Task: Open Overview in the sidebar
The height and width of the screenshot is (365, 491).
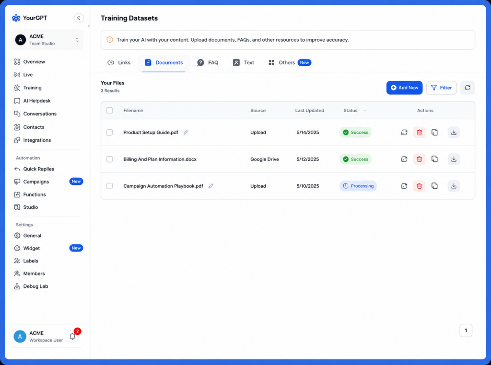Action: (x=30, y=62)
